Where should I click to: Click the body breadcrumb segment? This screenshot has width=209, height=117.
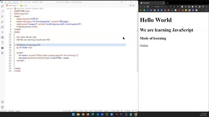tap(36, 8)
